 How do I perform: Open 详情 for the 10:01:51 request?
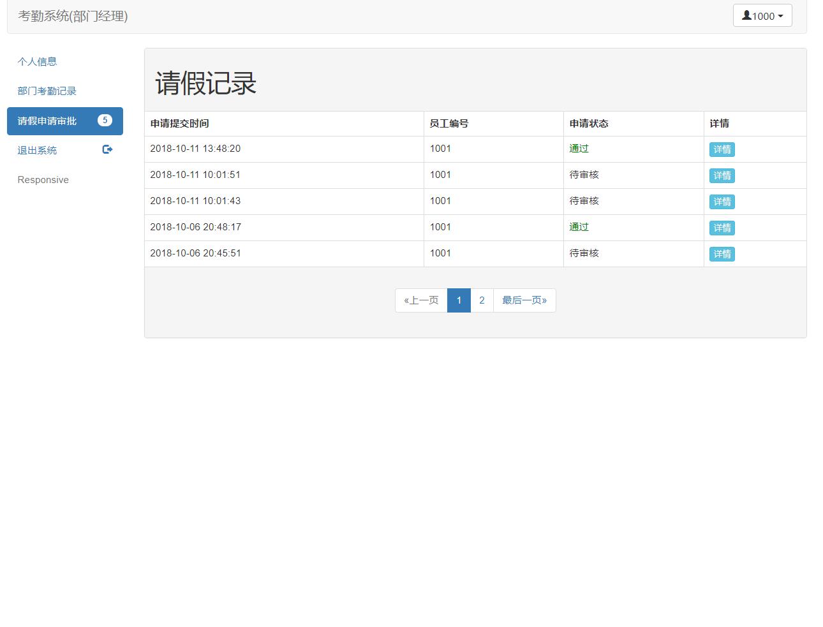pos(722,175)
